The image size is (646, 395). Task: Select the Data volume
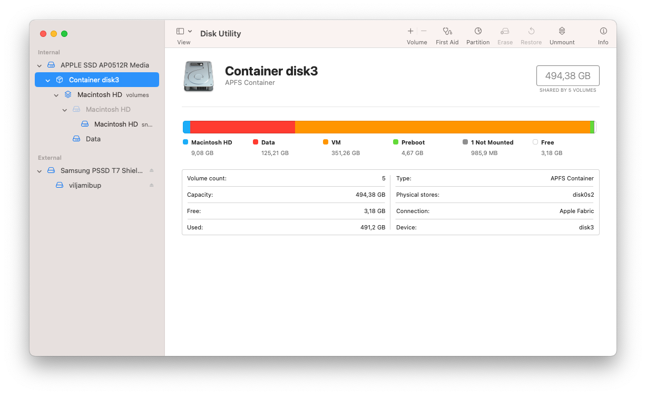click(97, 139)
